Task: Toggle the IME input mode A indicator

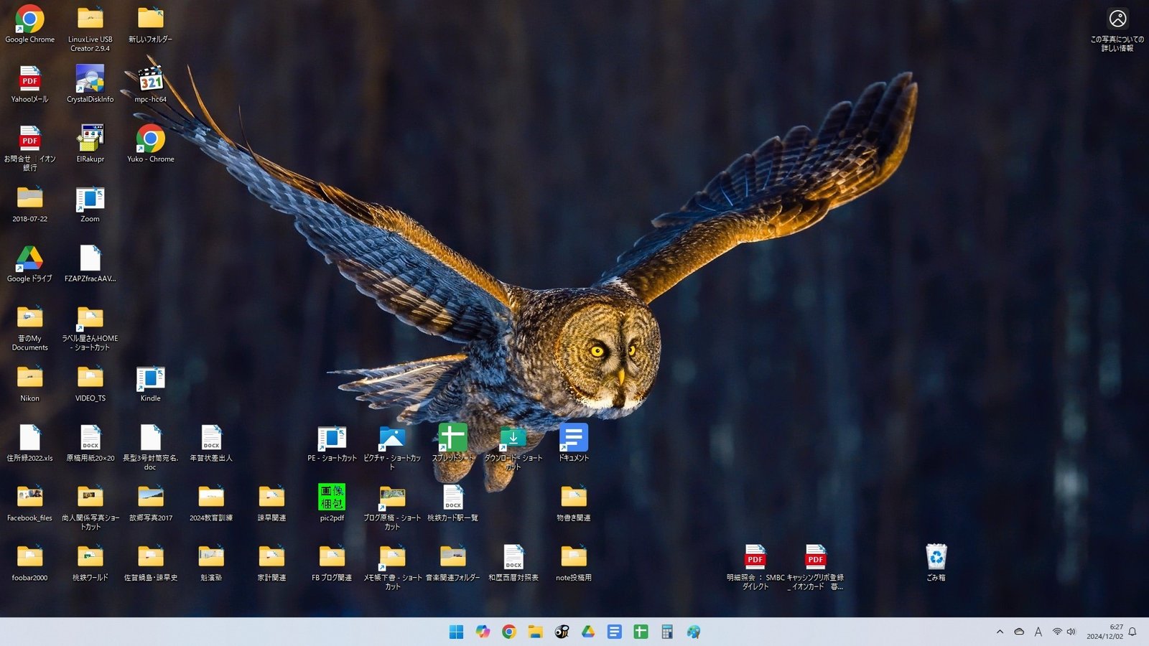Action: pos(1038,632)
